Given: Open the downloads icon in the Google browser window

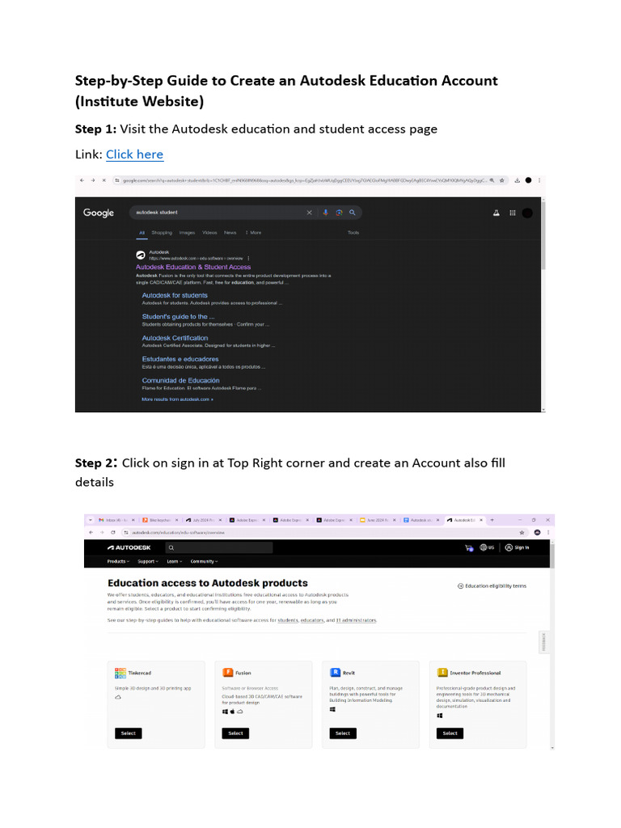Looking at the screenshot, I should [x=517, y=180].
